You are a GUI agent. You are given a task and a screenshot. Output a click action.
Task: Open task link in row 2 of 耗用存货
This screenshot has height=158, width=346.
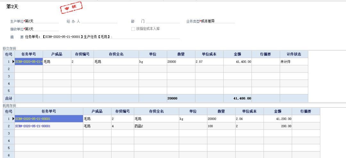pyautogui.click(x=33, y=126)
